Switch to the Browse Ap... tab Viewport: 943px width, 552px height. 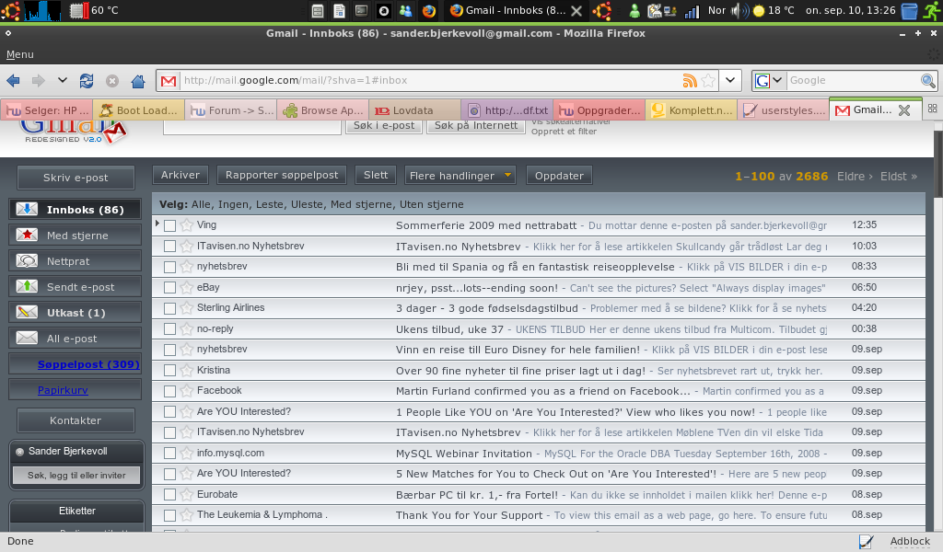point(323,110)
